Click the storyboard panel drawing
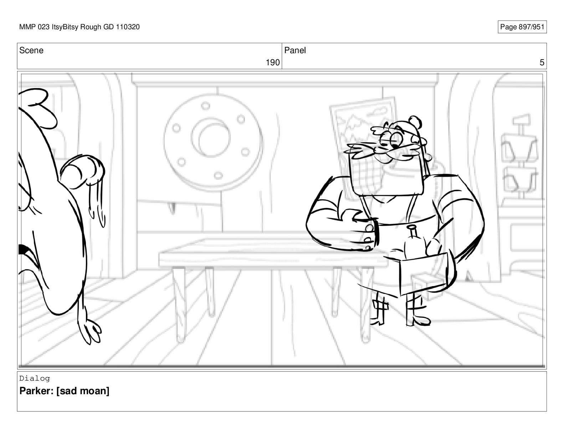Viewport: 564px width, 437px height. [282, 220]
